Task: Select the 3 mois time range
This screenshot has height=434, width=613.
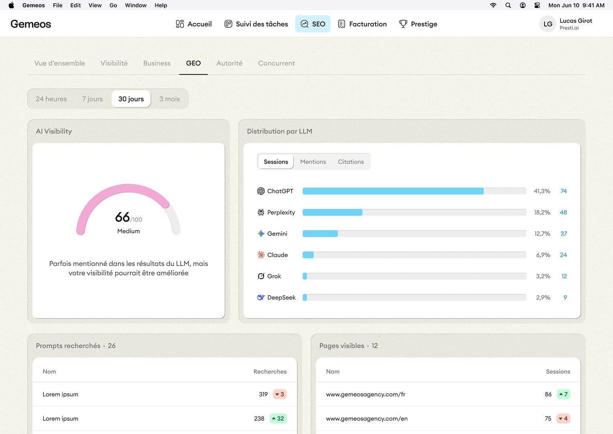Action: (x=170, y=99)
